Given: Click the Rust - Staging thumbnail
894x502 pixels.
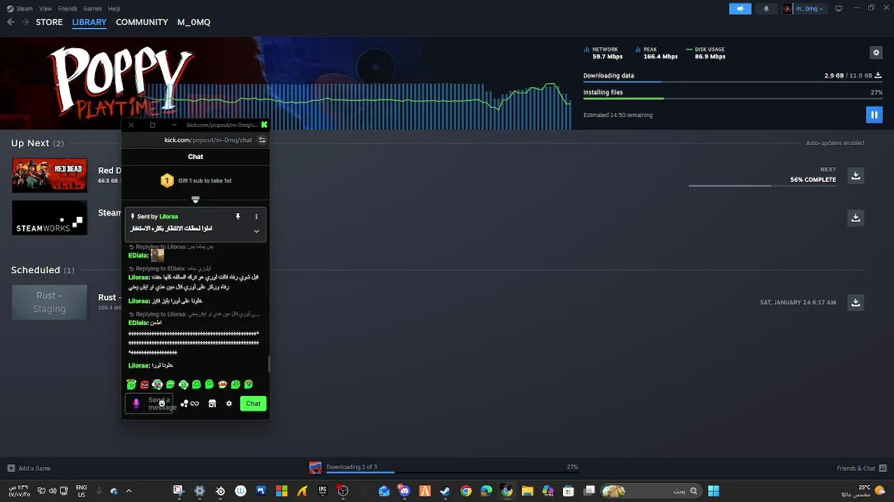Looking at the screenshot, I should coord(50,303).
